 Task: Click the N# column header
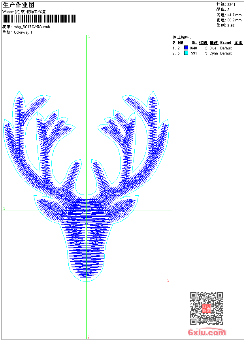point(180,43)
